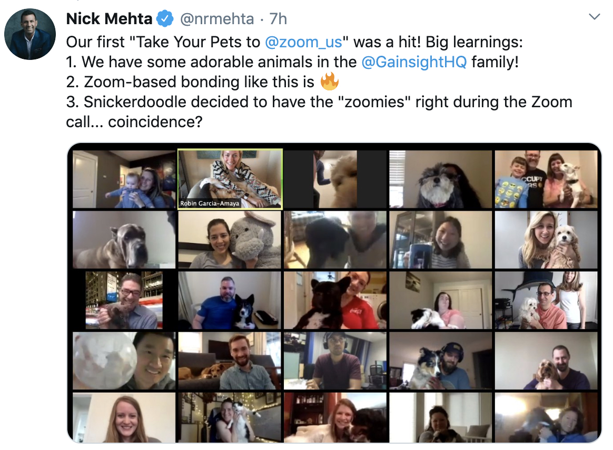Click the blue verified badge
This screenshot has width=613, height=450.
point(165,19)
